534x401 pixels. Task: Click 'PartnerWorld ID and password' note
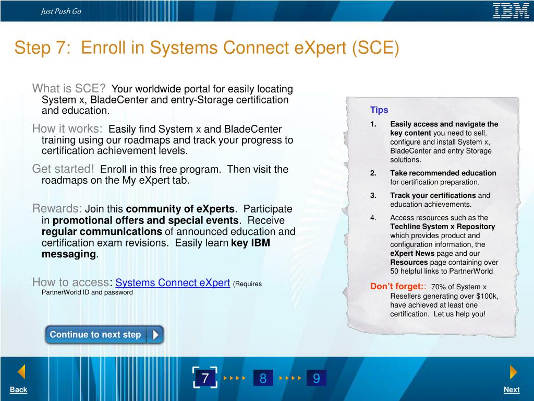[87, 292]
